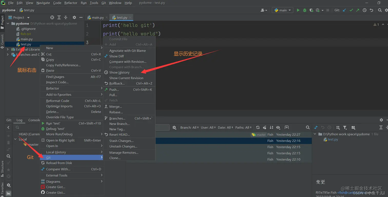Select opened file locator target icon in Project panel
Image resolution: width=388 pixels, height=197 pixels.
[x=52, y=17]
